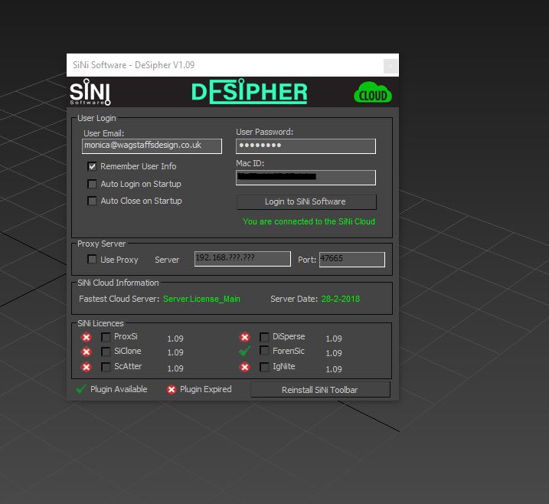The width and height of the screenshot is (549, 504).
Task: Tick the ScAtter licence checkbox
Action: pyautogui.click(x=106, y=367)
